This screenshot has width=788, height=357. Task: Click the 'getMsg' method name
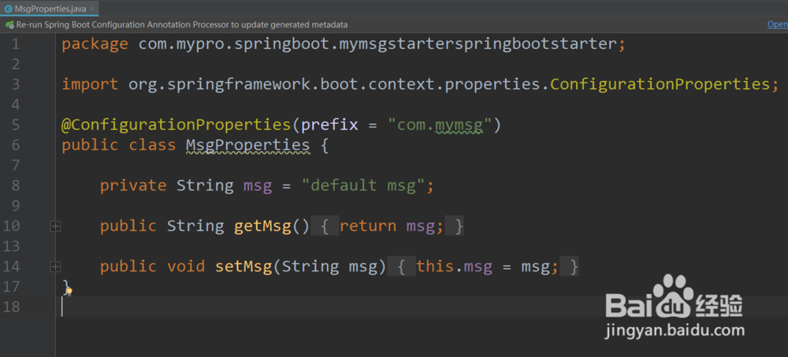tap(263, 226)
